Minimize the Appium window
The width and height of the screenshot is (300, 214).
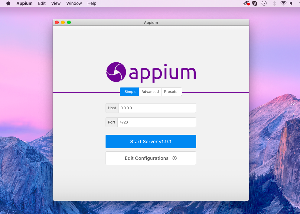(x=63, y=22)
